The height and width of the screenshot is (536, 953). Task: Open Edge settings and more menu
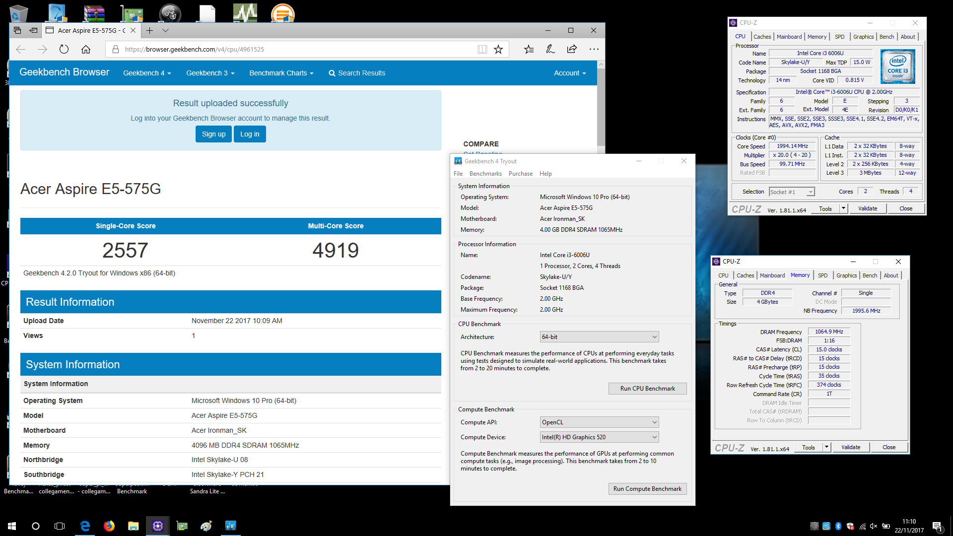(594, 49)
